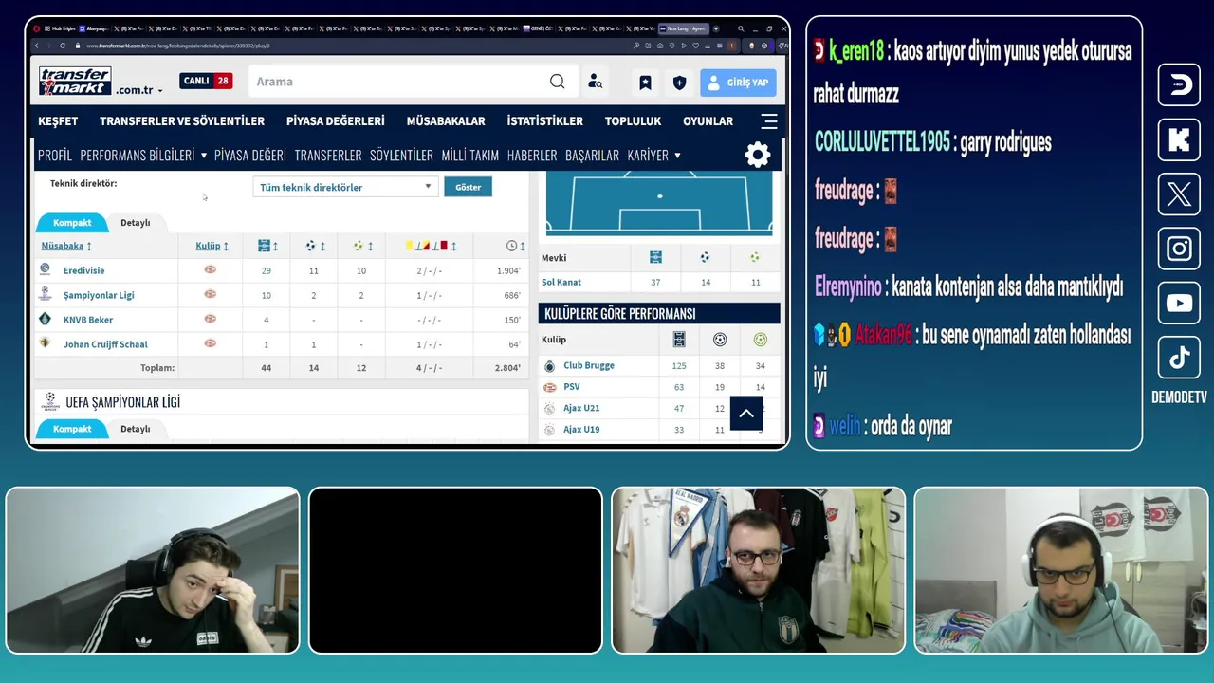Open the Ajax U21 club link
Image resolution: width=1214 pixels, height=683 pixels.
click(581, 408)
